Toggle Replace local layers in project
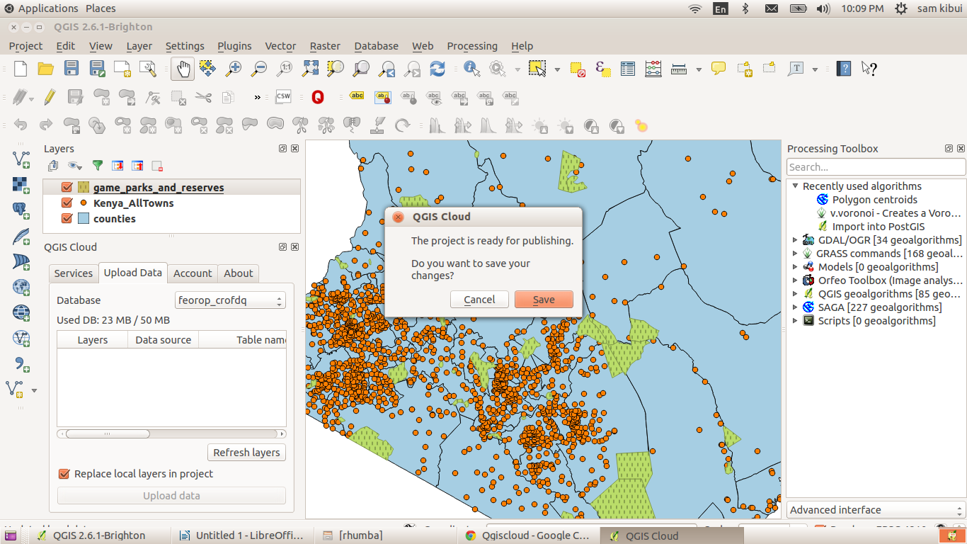Image resolution: width=967 pixels, height=544 pixels. (x=64, y=474)
